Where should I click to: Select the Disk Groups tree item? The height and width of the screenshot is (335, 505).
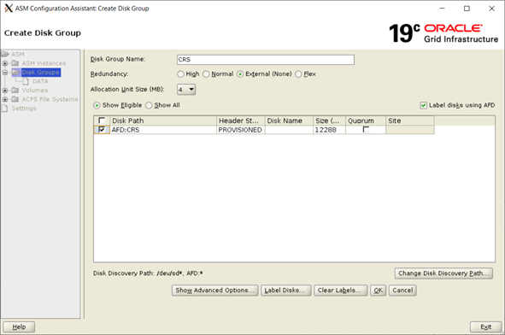[x=40, y=72]
